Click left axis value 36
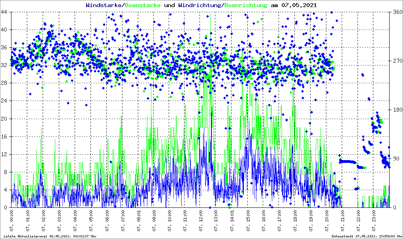 point(4,48)
